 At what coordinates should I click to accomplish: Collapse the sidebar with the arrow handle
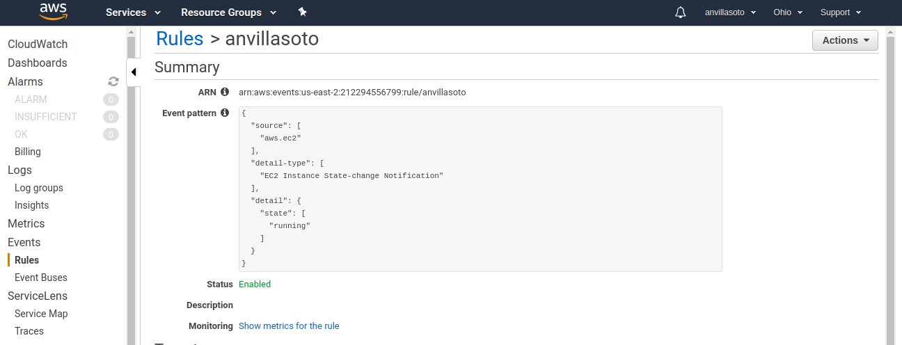(134, 72)
